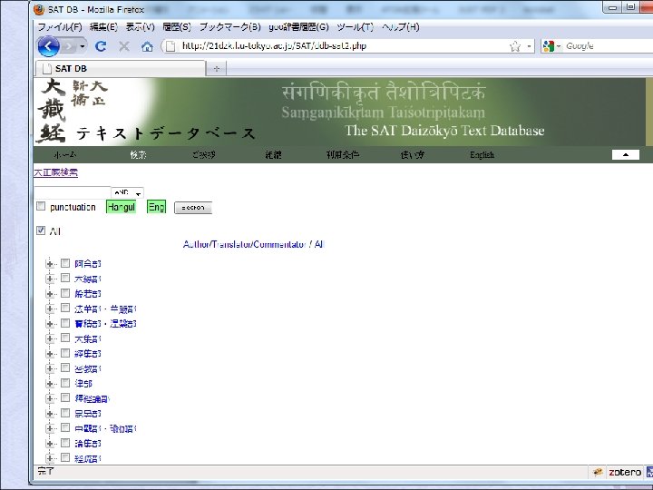Click the Forward navigation arrow

pyautogui.click(x=69, y=46)
